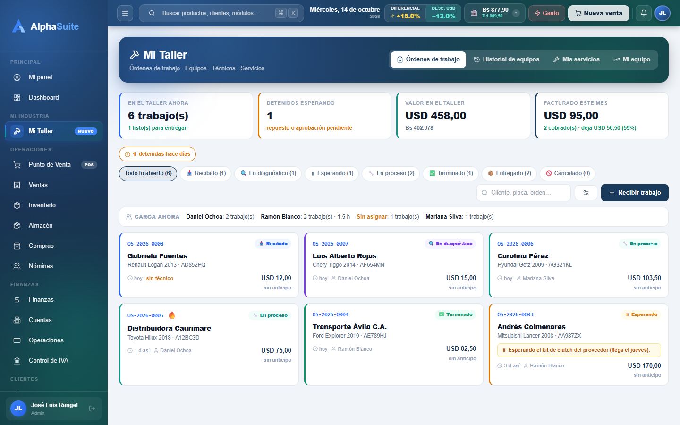Open Cuentas in the sidebar

(54, 320)
